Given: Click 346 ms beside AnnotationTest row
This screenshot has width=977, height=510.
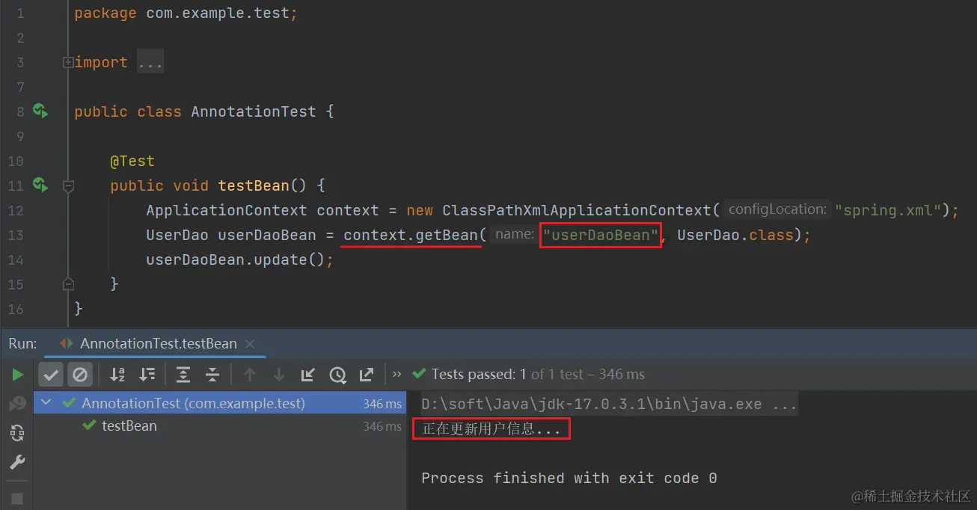Looking at the screenshot, I should [382, 404].
